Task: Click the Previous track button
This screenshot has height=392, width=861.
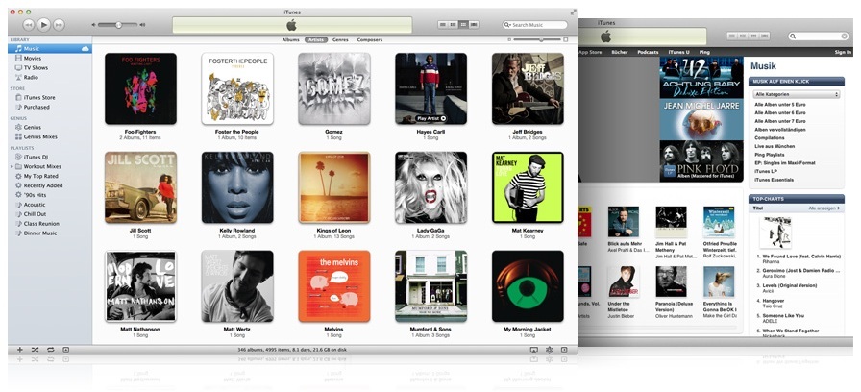Action: (29, 25)
